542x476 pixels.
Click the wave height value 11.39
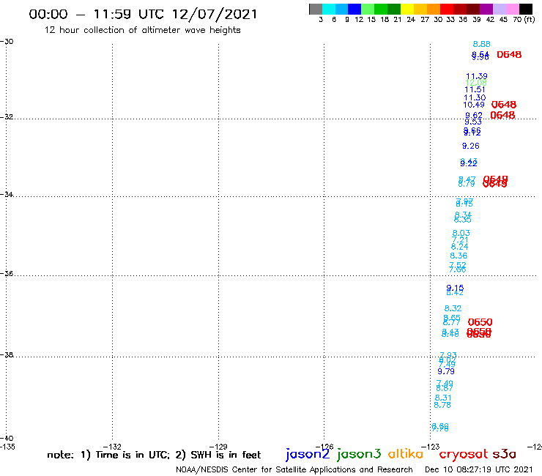477,76
